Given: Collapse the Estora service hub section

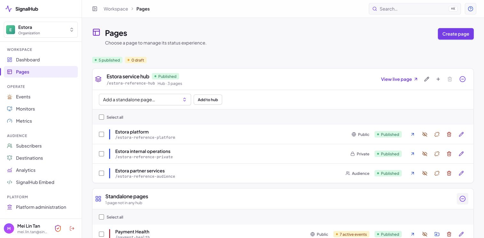Looking at the screenshot, I should coord(463,79).
